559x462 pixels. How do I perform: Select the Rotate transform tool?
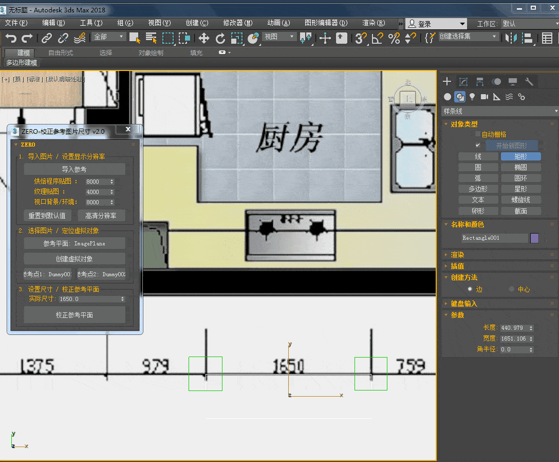tap(220, 38)
